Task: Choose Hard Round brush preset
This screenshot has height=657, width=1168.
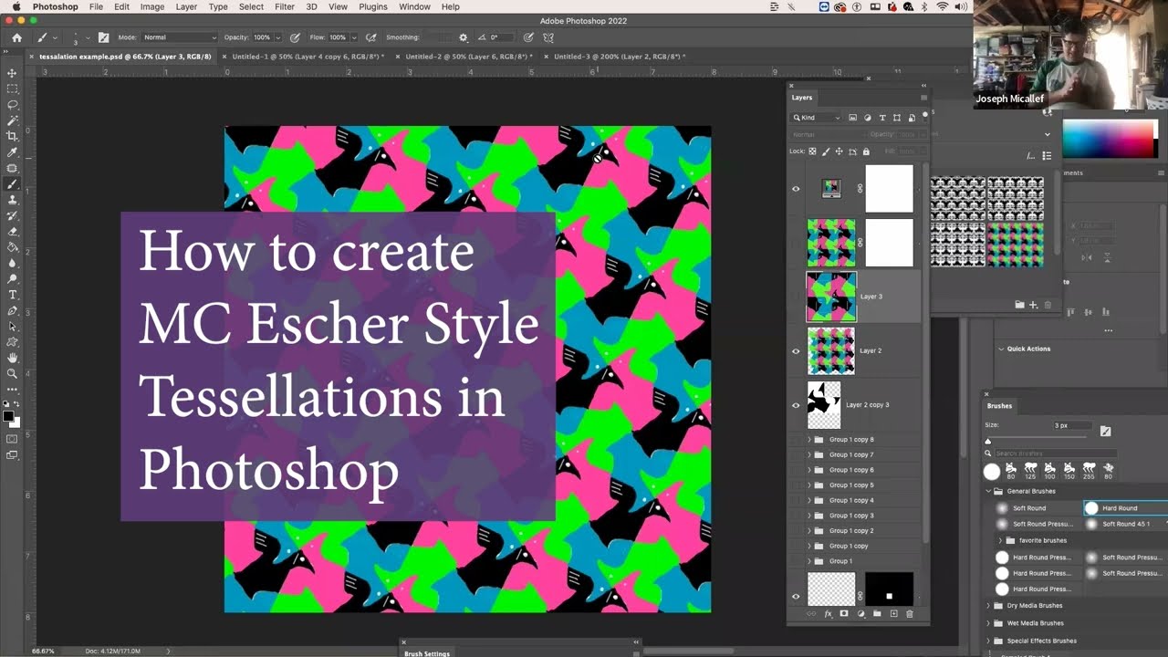Action: tap(1124, 508)
